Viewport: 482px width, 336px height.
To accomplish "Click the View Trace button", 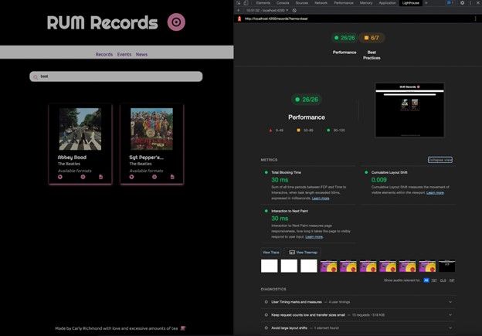I will 271,253.
